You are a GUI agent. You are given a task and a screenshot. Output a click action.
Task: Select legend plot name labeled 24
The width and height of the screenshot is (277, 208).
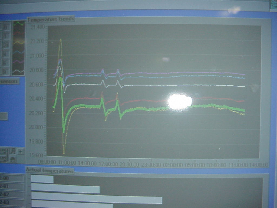point(6,45)
